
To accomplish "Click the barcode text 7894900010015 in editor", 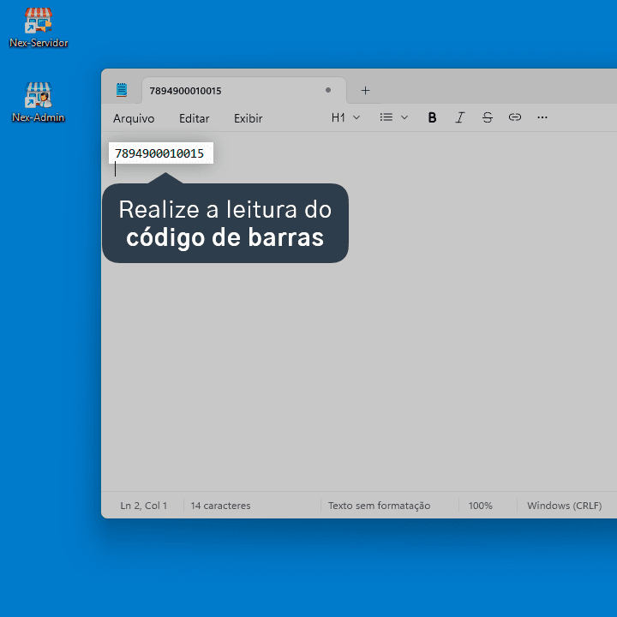I will pyautogui.click(x=159, y=153).
